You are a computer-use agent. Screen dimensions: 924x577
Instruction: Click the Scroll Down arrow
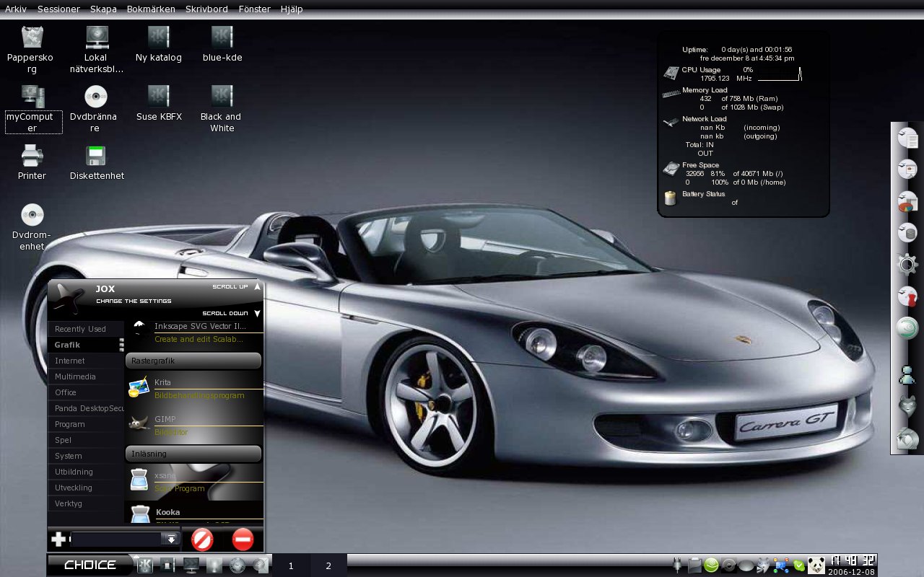click(257, 313)
